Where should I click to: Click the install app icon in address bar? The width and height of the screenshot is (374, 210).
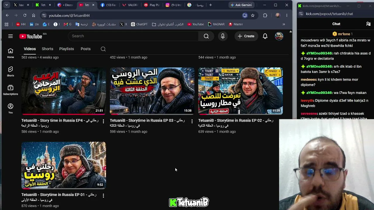coord(245,15)
